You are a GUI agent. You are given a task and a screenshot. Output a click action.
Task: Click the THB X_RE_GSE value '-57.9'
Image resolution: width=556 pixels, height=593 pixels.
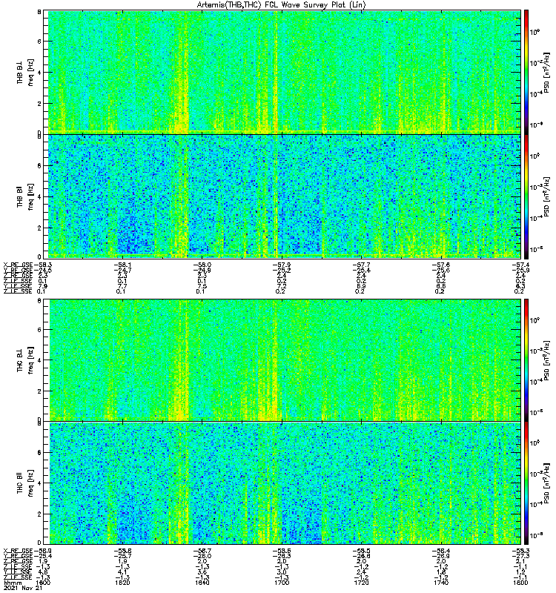pyautogui.click(x=282, y=265)
